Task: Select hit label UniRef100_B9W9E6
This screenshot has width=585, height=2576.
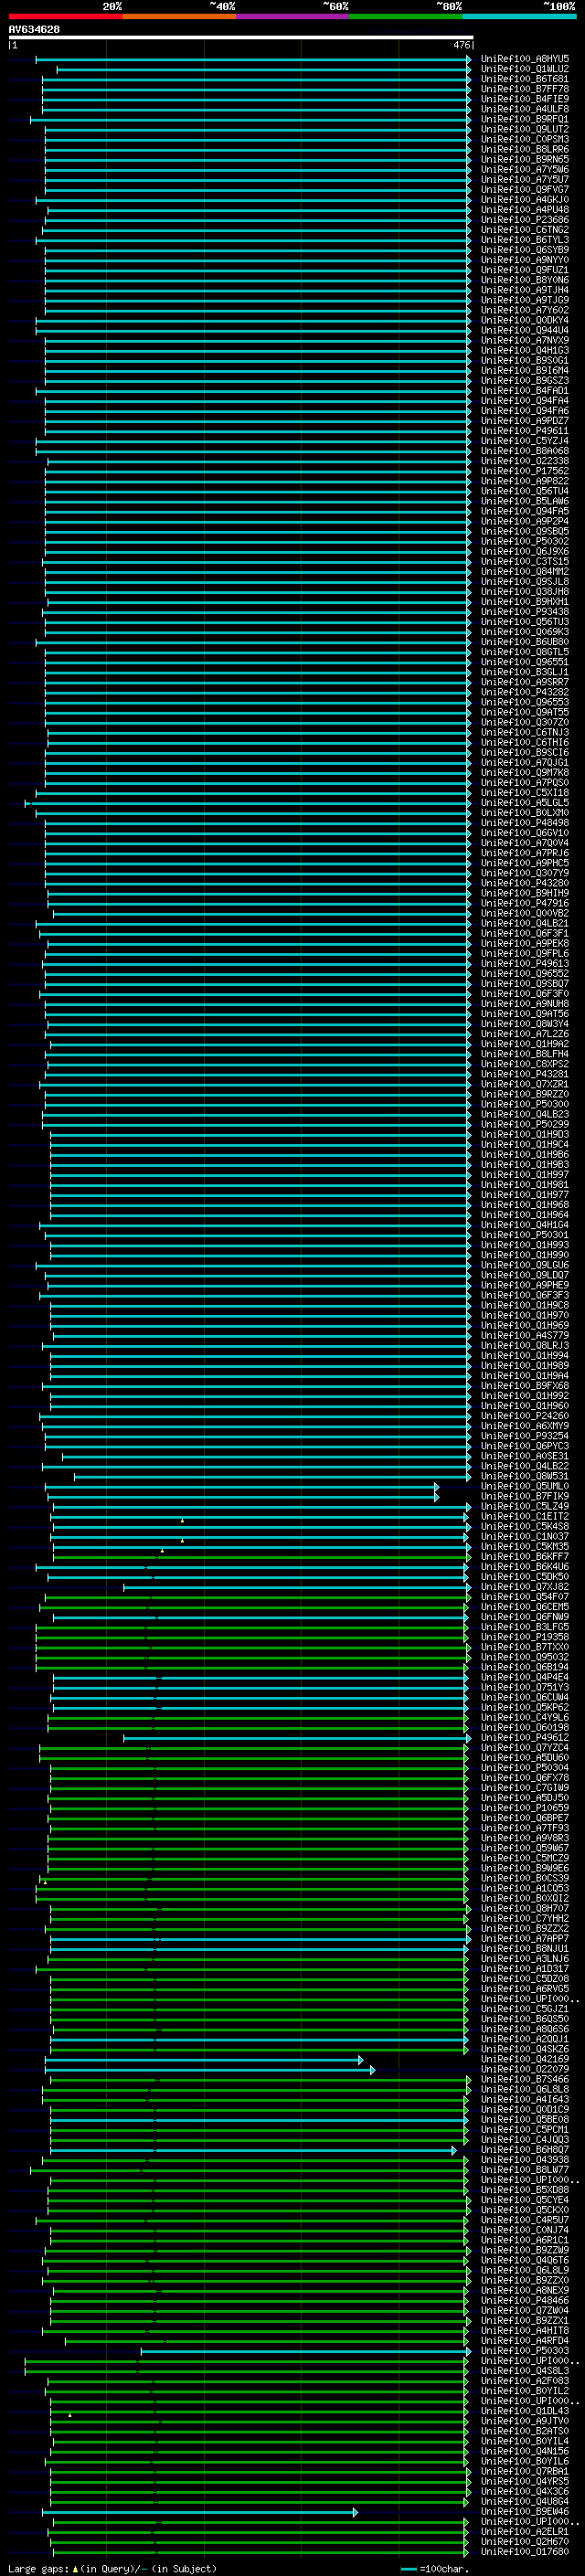Action: point(525,1869)
